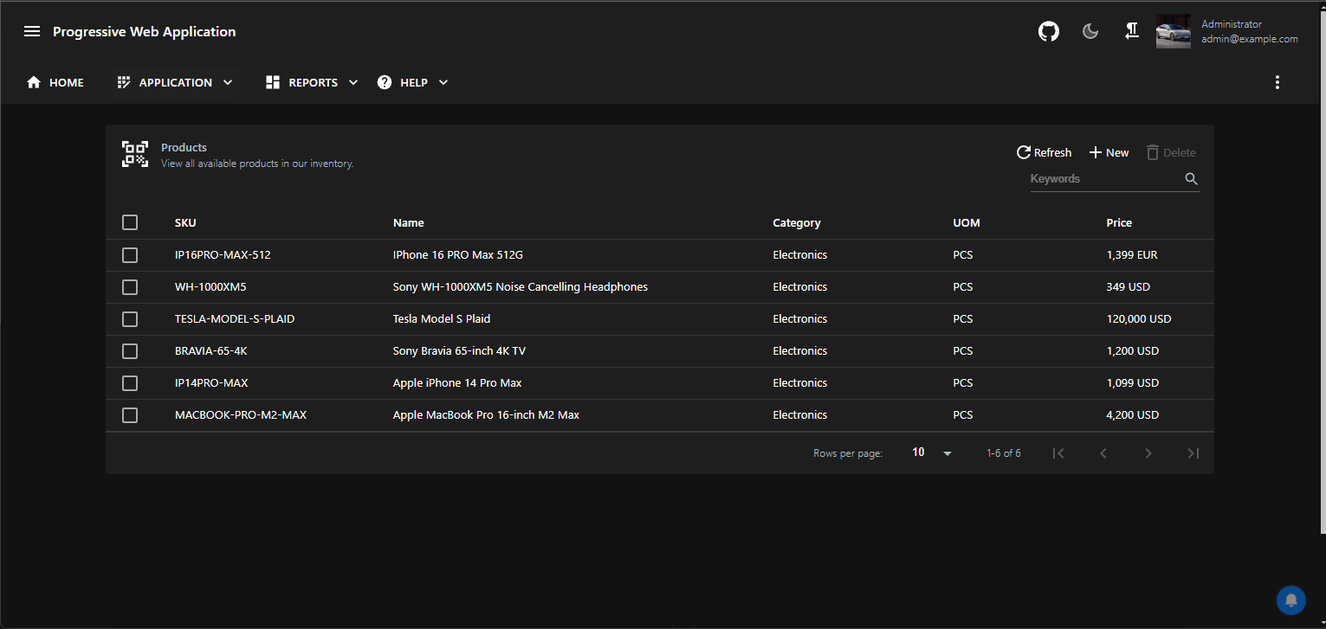Click 'Apple iPhone 14 Pro Max' cell
Viewport: 1326px width, 629px height.
click(457, 383)
